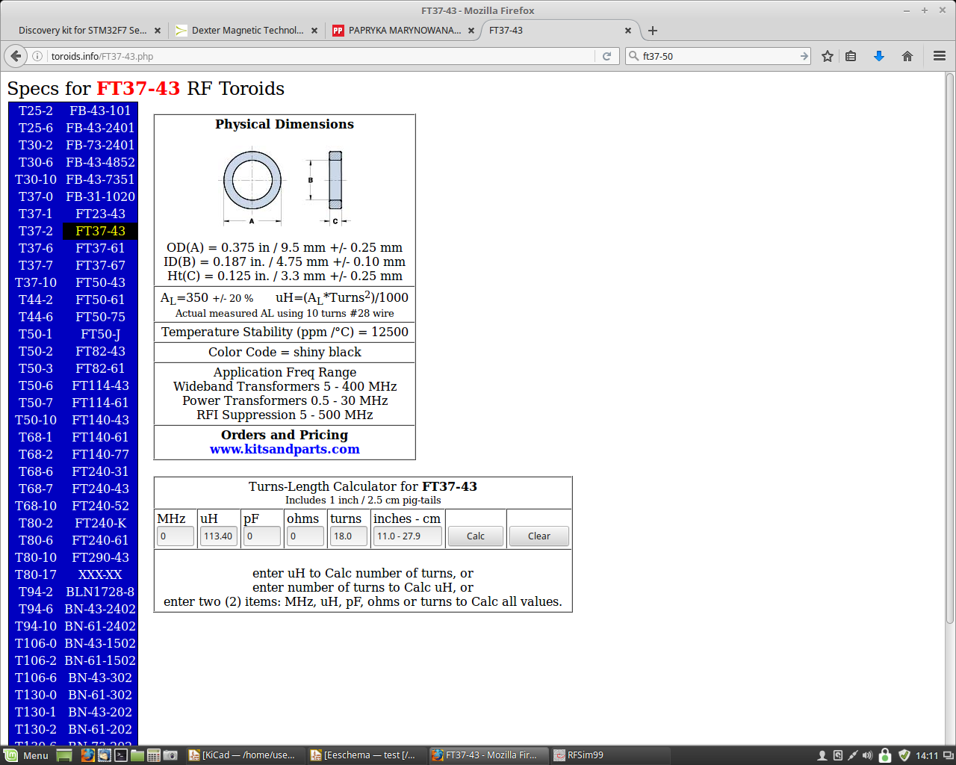Go to the Firefox home page icon
Viewport: 956px width, 765px height.
tap(907, 56)
